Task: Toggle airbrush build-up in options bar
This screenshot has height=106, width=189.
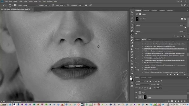Action: (68, 5)
